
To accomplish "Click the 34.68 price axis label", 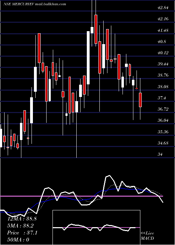I will point(163,143).
